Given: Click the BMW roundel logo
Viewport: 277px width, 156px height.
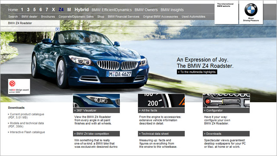Looking at the screenshot, I should (251, 10).
